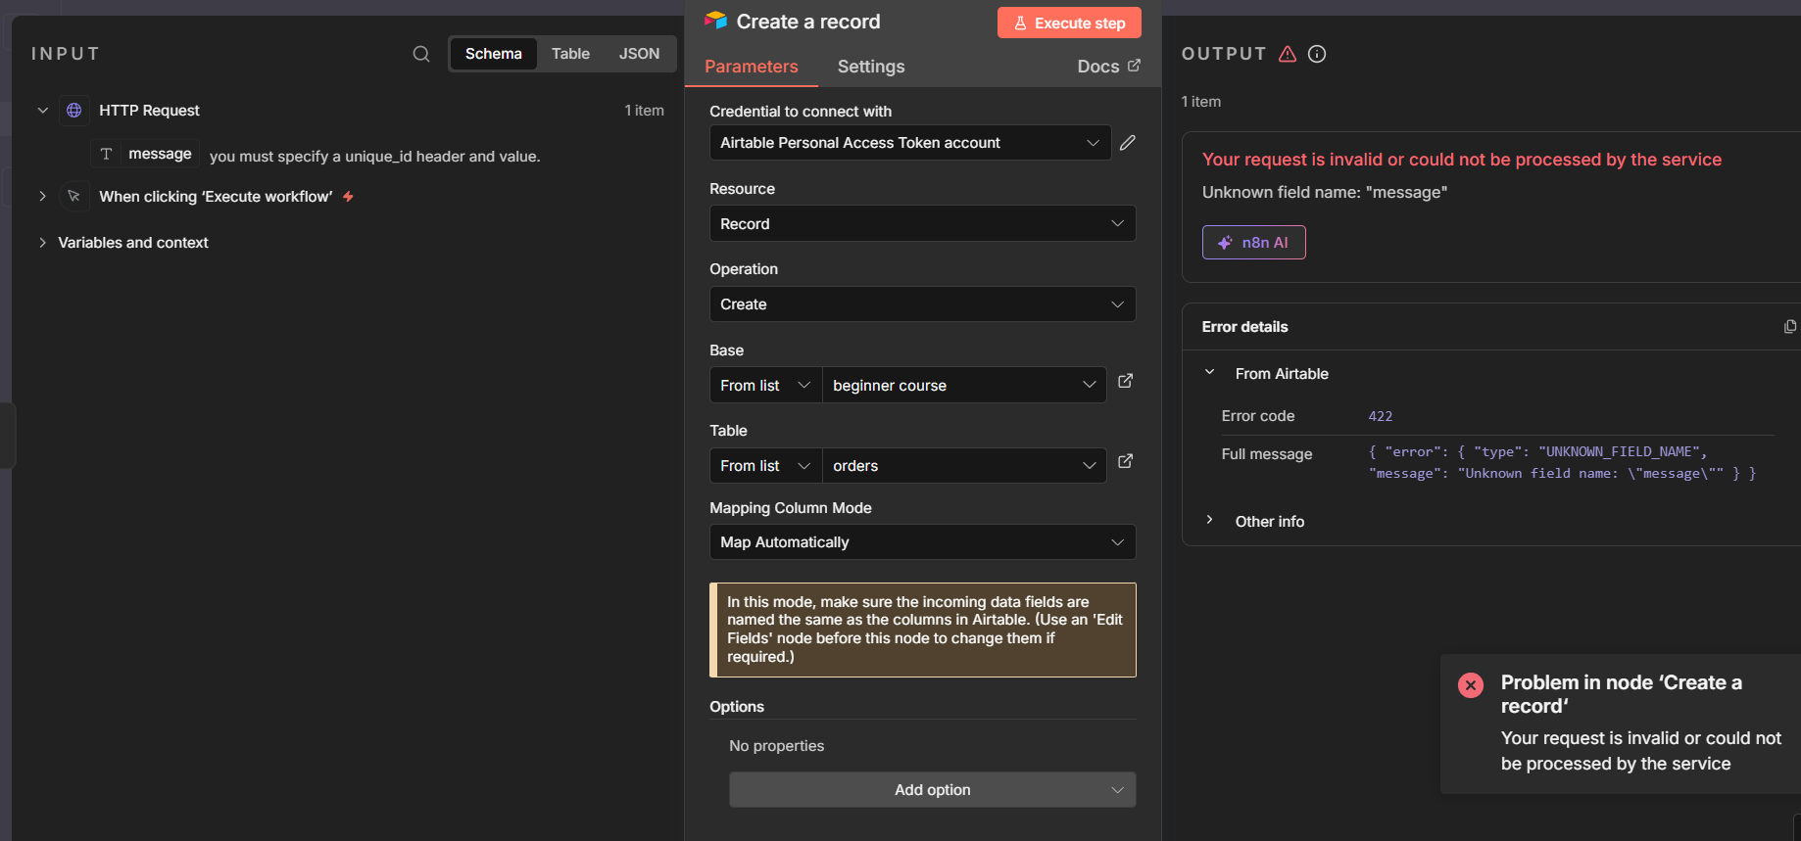Image resolution: width=1801 pixels, height=841 pixels.
Task: Open the Mapping Column Mode dropdown
Action: click(x=921, y=542)
